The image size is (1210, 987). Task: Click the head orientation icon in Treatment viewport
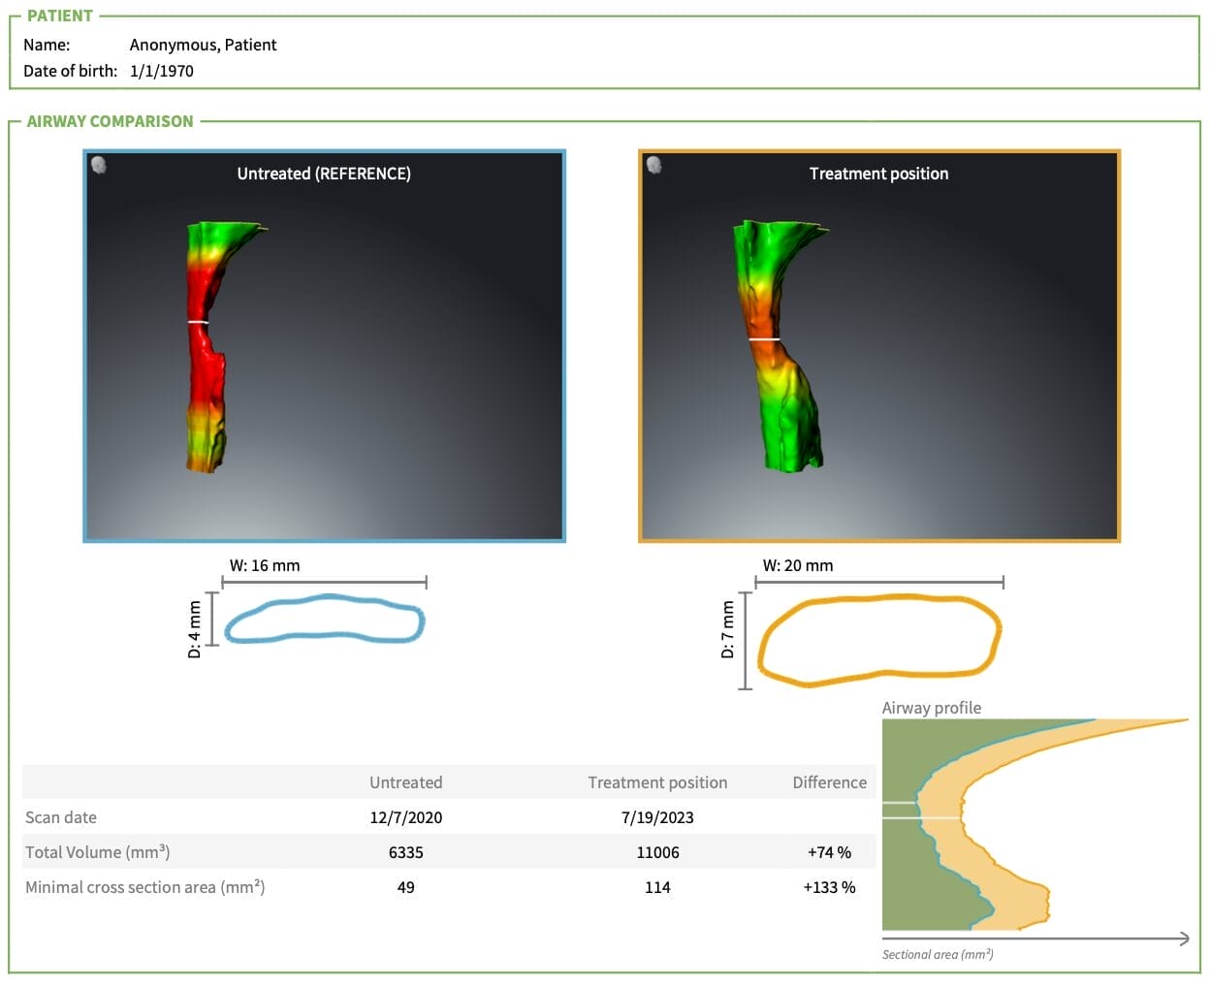pos(653,166)
